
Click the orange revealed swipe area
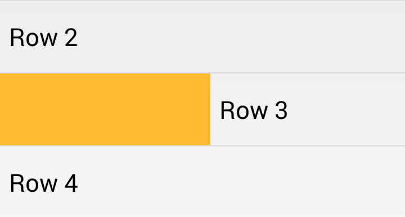(105, 109)
